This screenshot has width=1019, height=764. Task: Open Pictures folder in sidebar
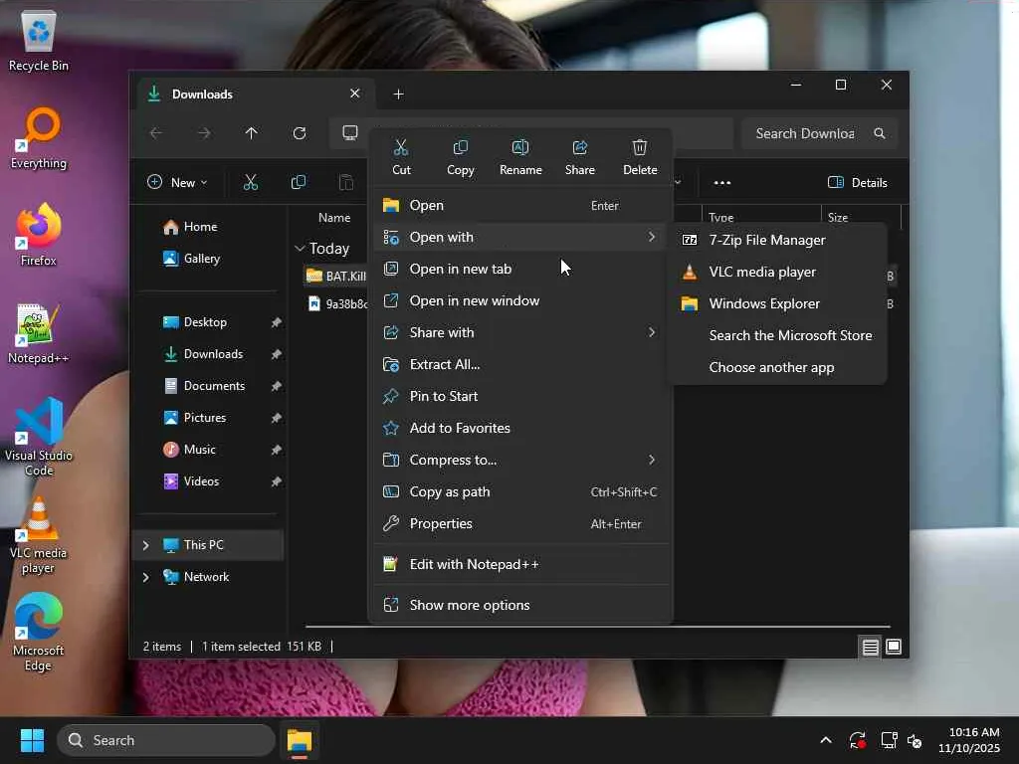(x=205, y=418)
